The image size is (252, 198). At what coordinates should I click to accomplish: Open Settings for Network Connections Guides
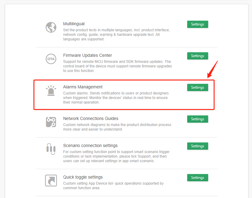click(198, 119)
